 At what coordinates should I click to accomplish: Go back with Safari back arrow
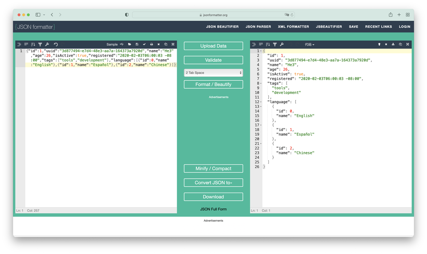[52, 15]
